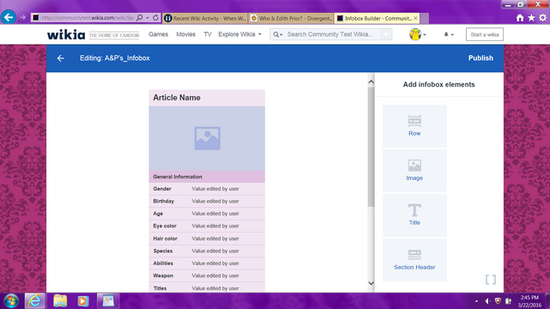The image size is (550, 309).
Task: Click the preview scrollbar thumb
Action: point(371,147)
